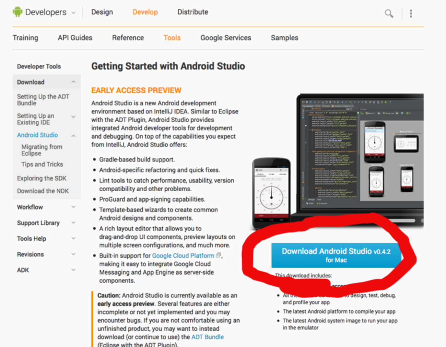The image size is (446, 347).
Task: Expand the Support Library chevron
Action: (73, 223)
